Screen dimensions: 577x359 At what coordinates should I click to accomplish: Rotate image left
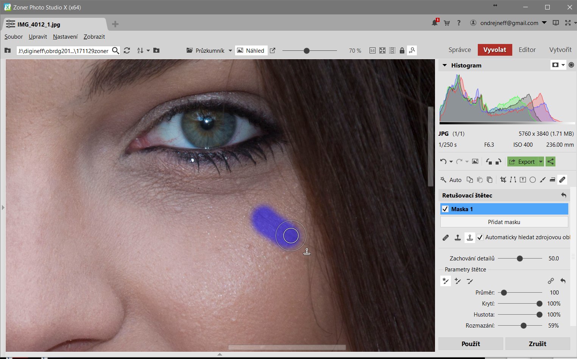(x=489, y=161)
